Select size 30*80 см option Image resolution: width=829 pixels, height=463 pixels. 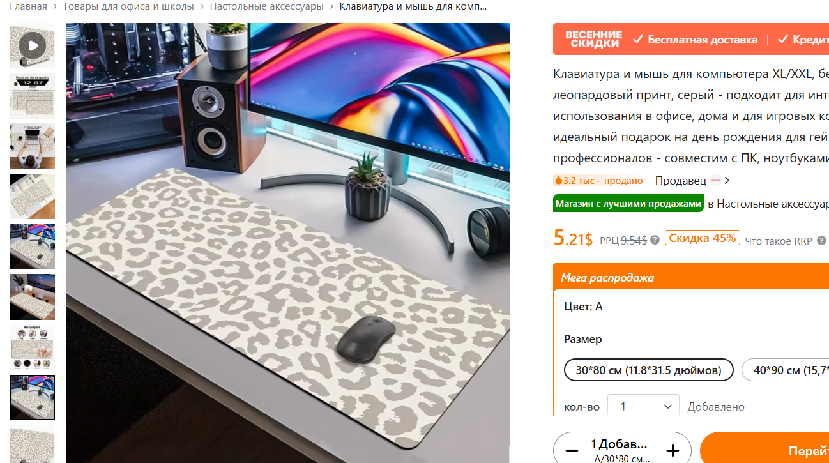point(649,370)
